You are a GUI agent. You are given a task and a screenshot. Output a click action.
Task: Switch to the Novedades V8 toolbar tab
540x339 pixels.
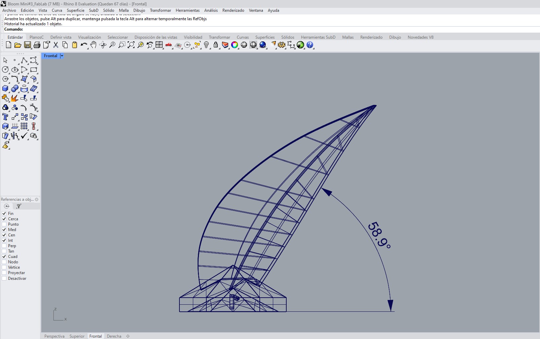coord(420,37)
